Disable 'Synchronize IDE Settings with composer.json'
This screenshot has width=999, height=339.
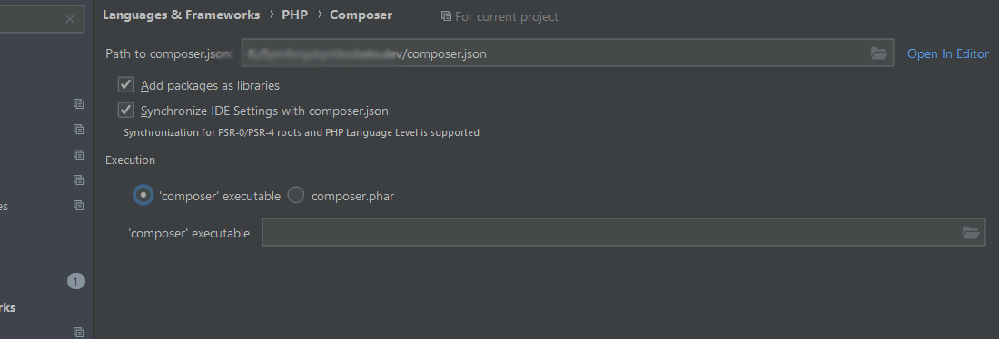pyautogui.click(x=125, y=110)
